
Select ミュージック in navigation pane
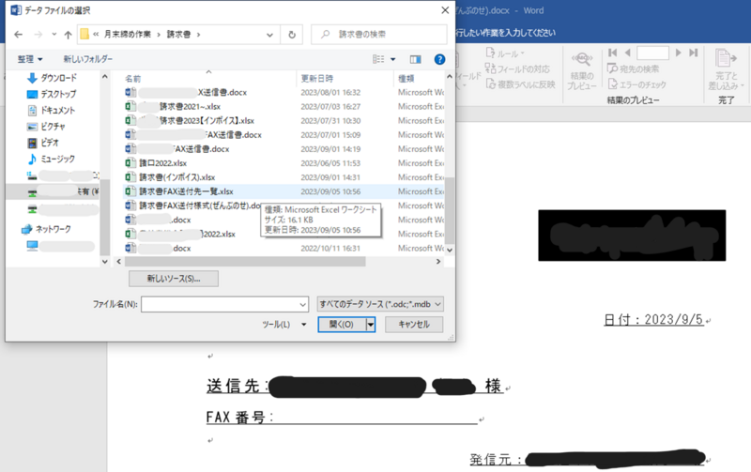(x=52, y=159)
